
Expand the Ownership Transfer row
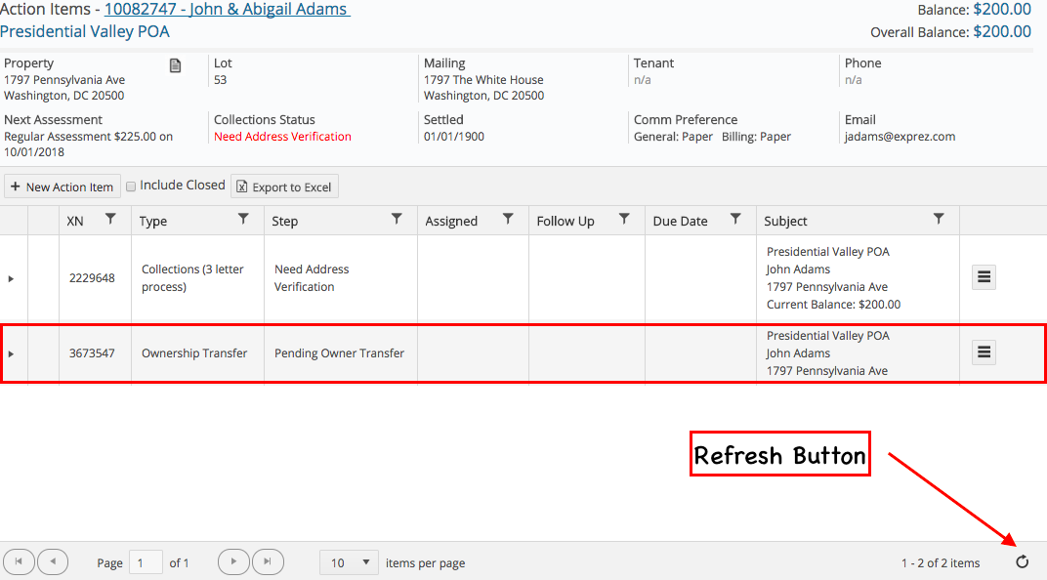12,352
